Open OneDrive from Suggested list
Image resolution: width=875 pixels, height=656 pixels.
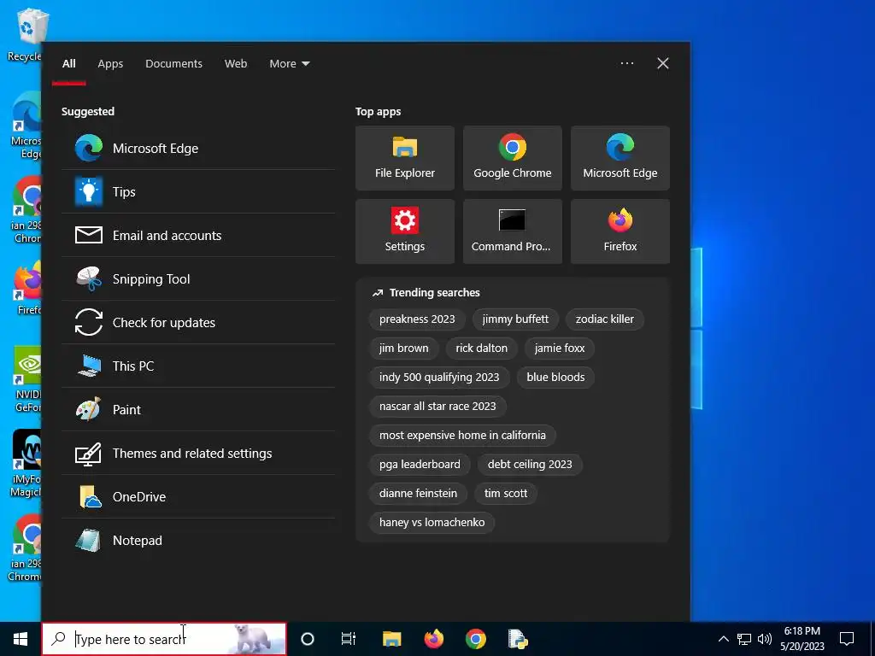pos(198,496)
